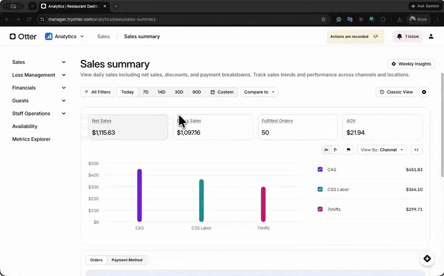The width and height of the screenshot is (444, 276).
Task: Open the browser tab search dropdown
Action: pyautogui.click(x=32, y=6)
